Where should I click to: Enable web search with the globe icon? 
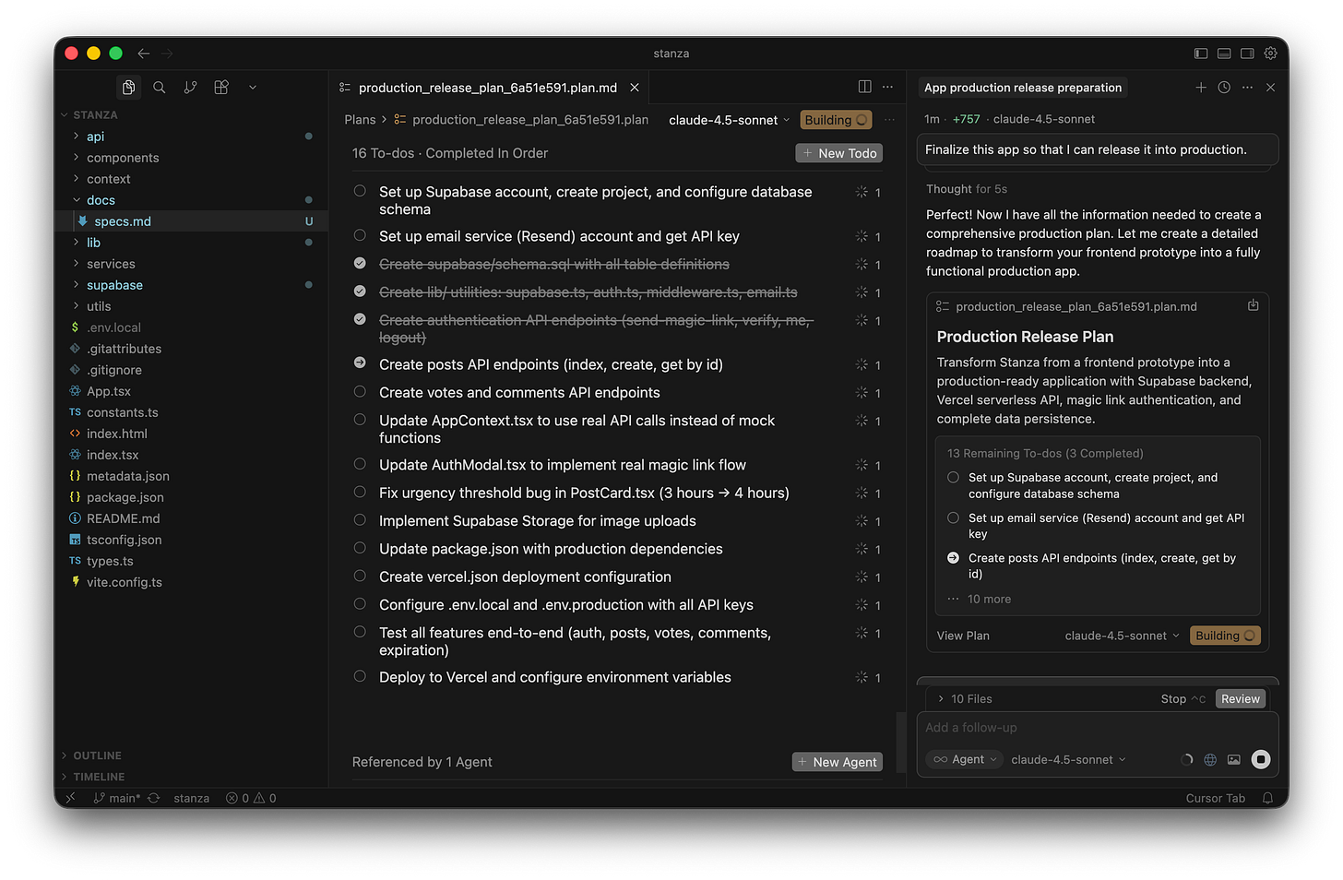(x=1210, y=759)
